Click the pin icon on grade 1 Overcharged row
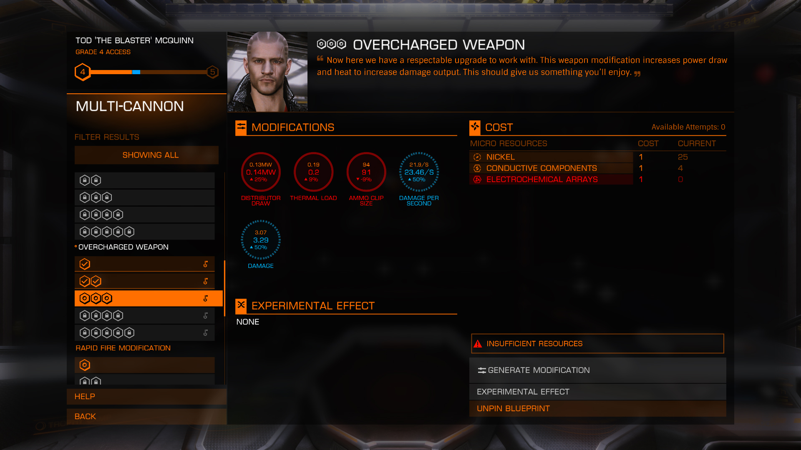This screenshot has height=450, width=801. click(205, 264)
